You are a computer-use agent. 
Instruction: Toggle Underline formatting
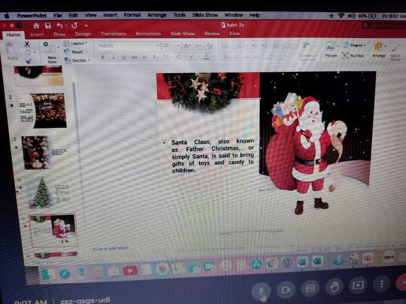[x=124, y=57]
